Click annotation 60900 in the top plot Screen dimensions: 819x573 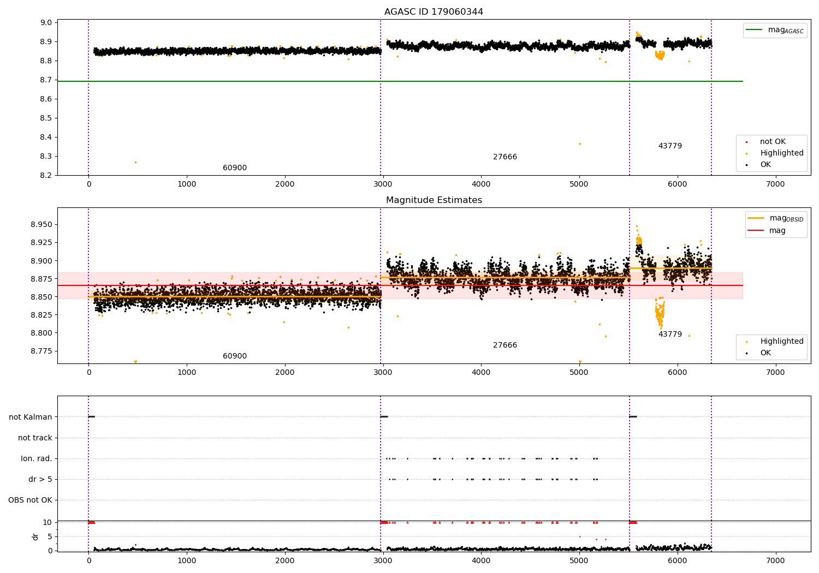(235, 168)
